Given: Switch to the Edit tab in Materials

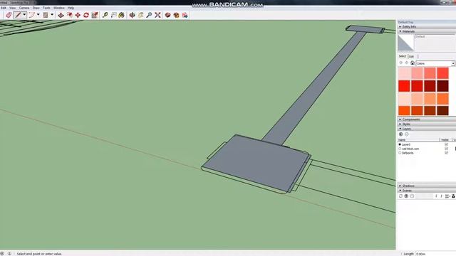Looking at the screenshot, I should 412,56.
